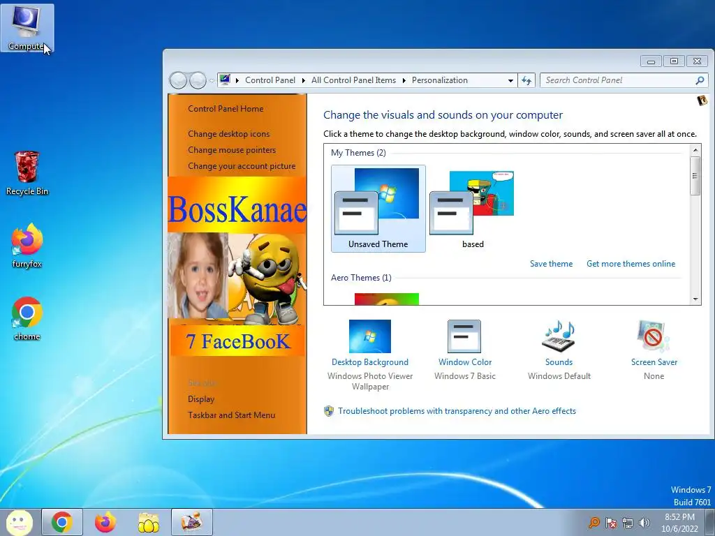This screenshot has width=715, height=536.
Task: Click the Back navigation button
Action: click(x=178, y=81)
